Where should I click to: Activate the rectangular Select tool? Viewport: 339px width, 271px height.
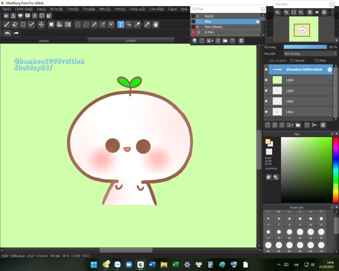pos(78,24)
